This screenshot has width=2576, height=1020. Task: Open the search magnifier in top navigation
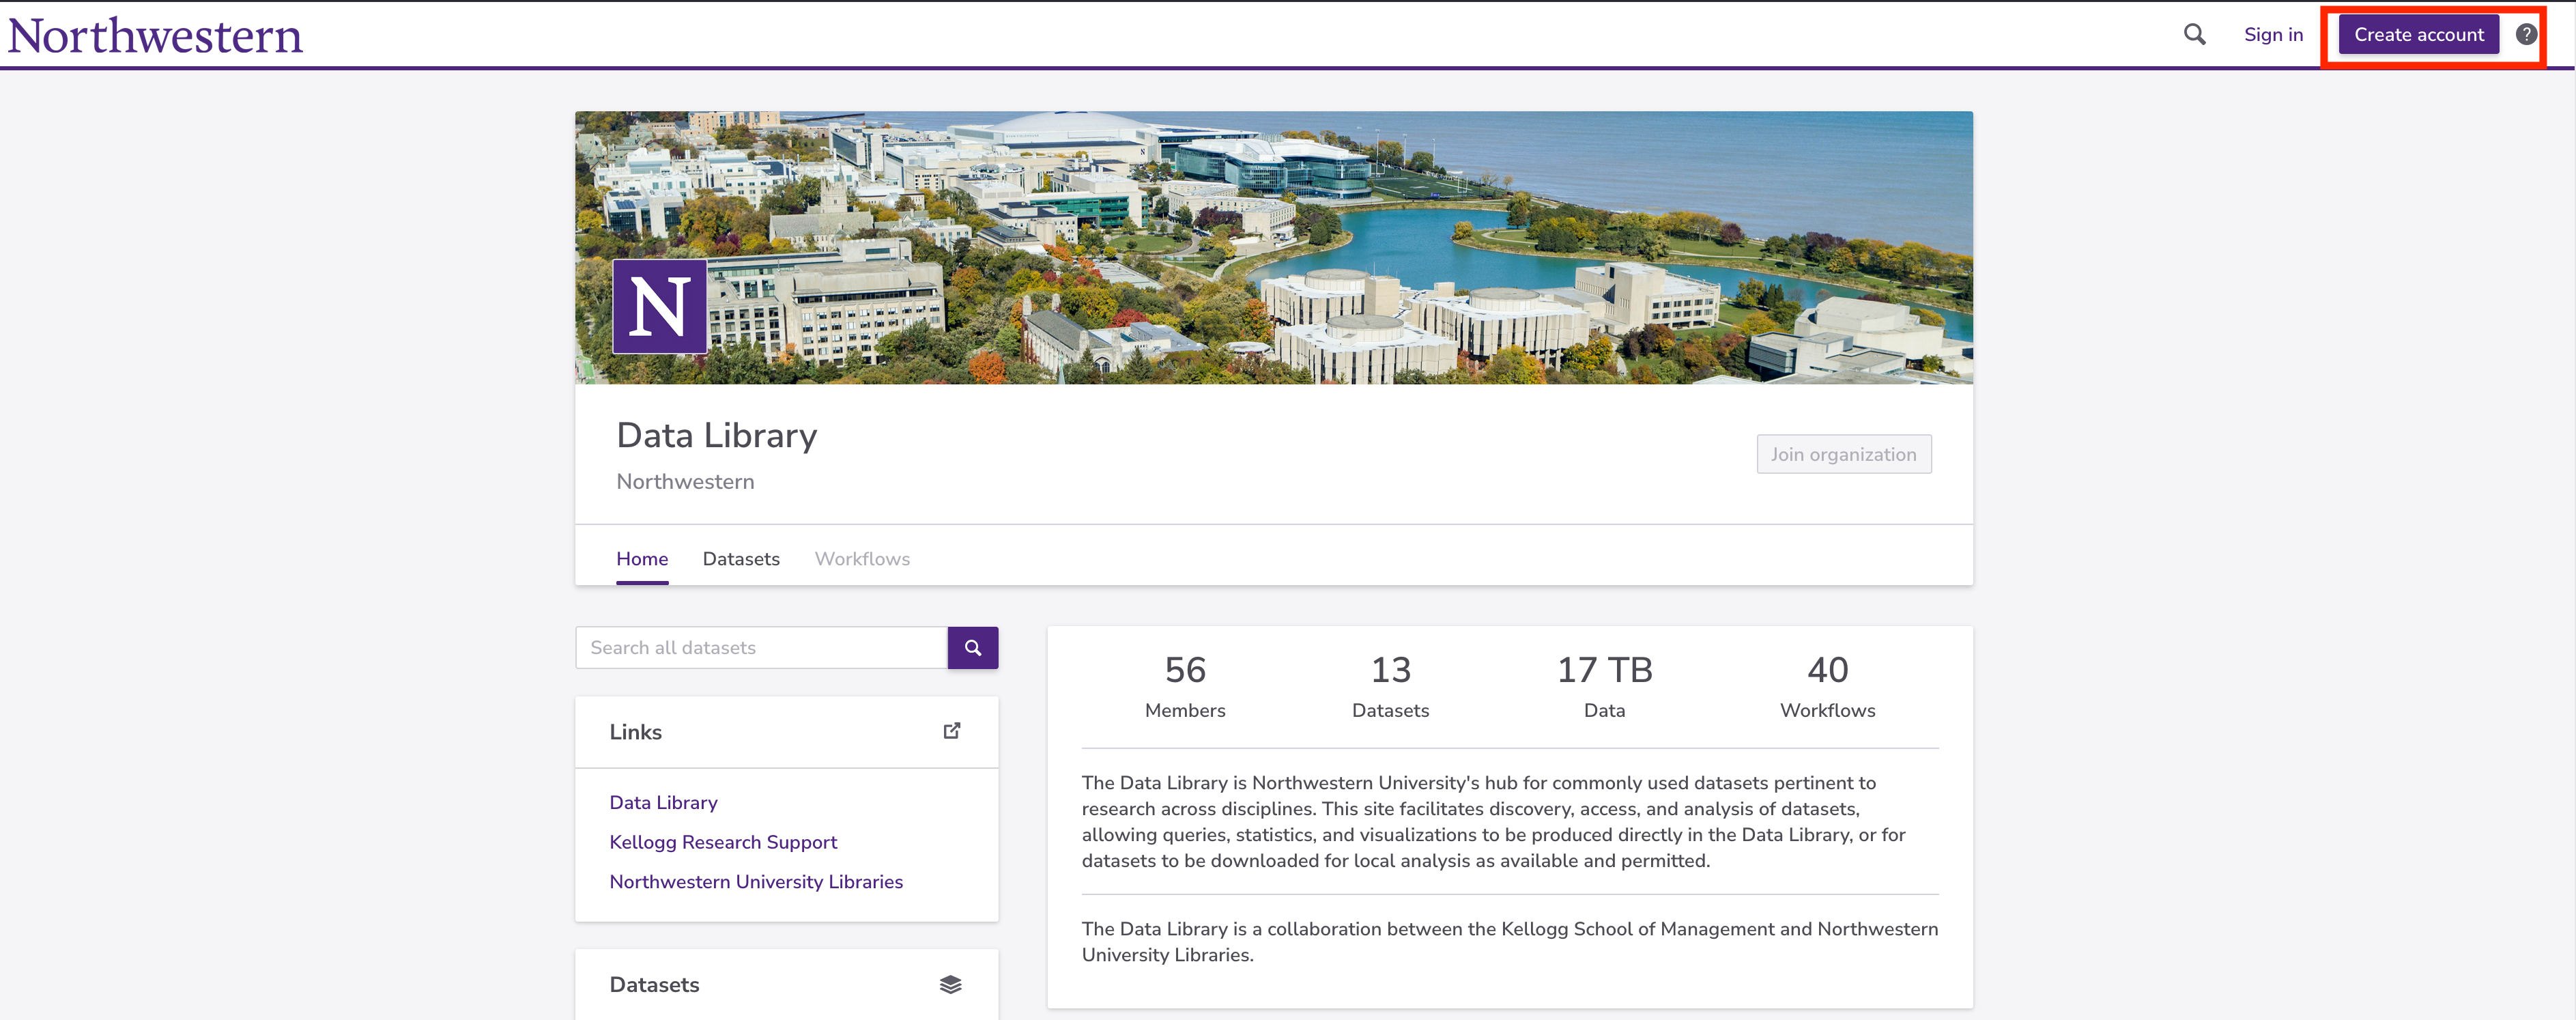click(2194, 35)
